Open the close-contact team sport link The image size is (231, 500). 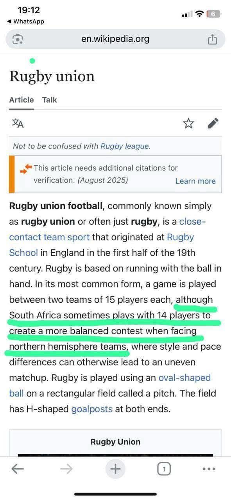(107, 229)
